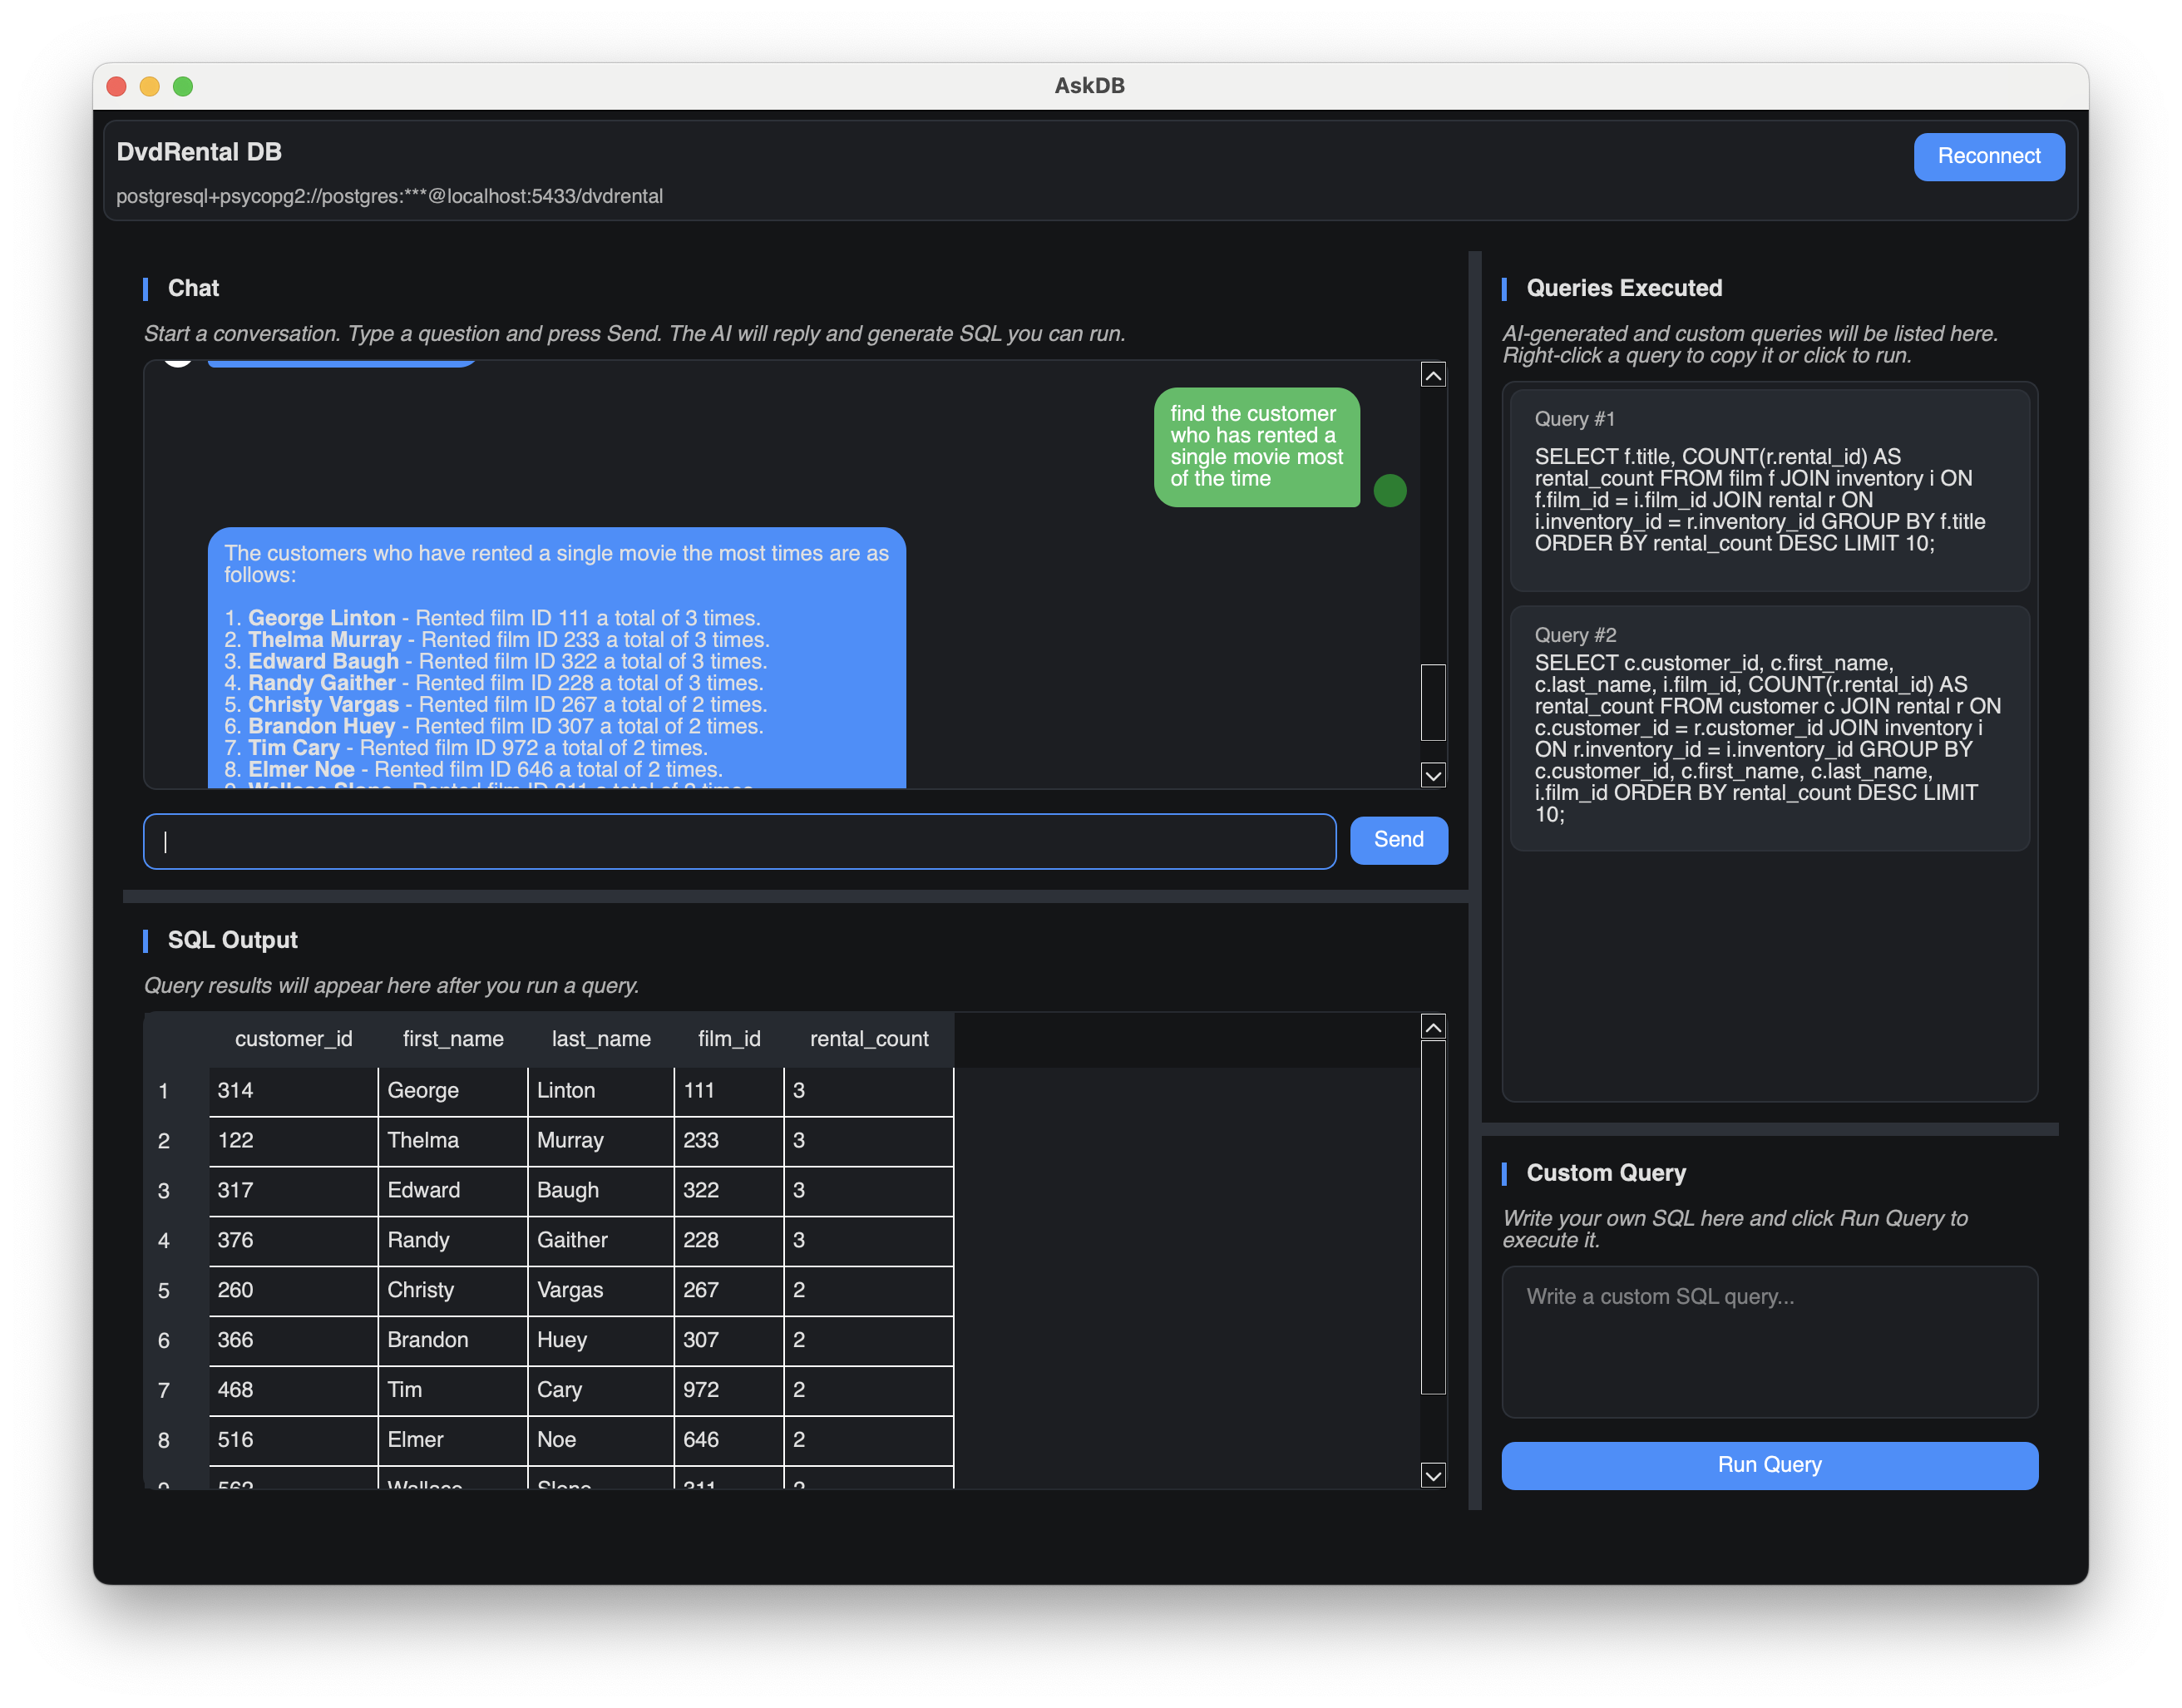Click the green maximize window button
The width and height of the screenshot is (2182, 1708).
tap(183, 86)
